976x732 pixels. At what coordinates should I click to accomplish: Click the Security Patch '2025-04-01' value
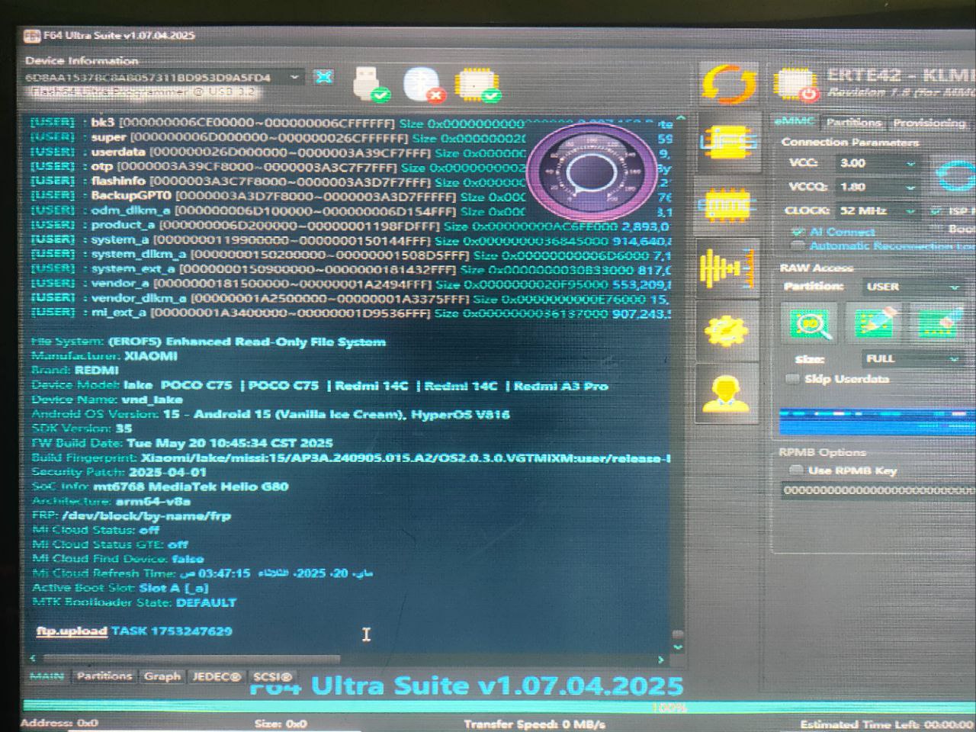click(x=167, y=472)
